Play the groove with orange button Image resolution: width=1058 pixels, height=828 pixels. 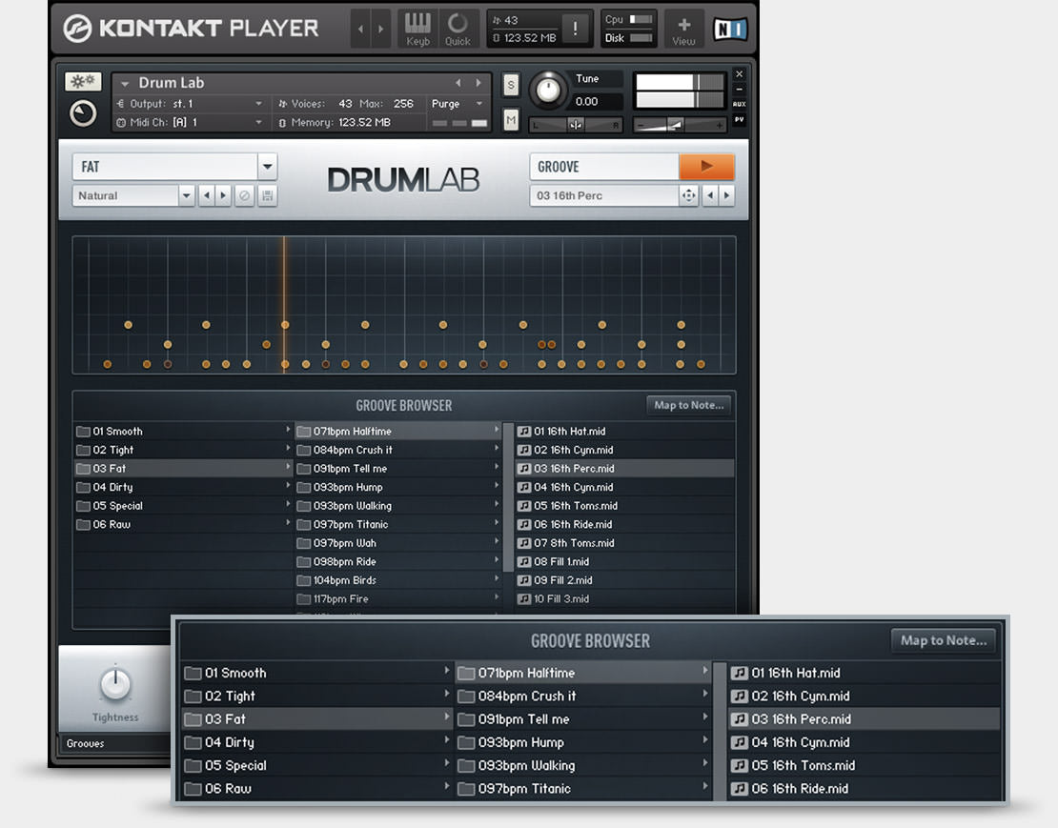tap(706, 167)
